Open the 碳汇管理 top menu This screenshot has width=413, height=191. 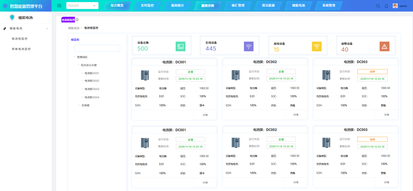tap(238, 6)
